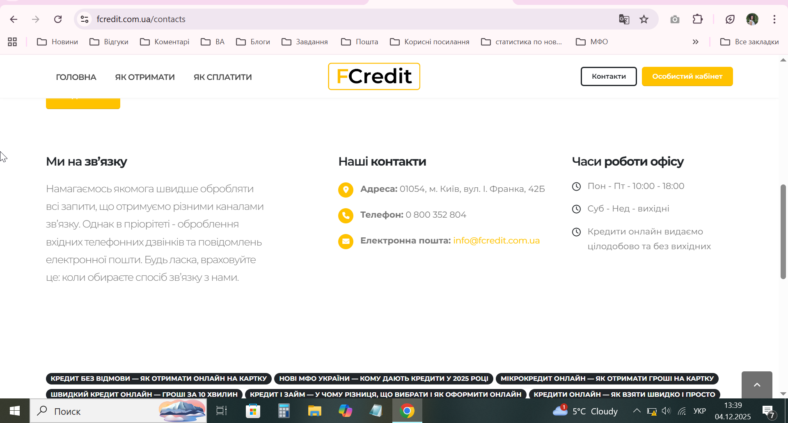View site information icon in address bar
Viewport: 788px width, 423px height.
(x=85, y=19)
